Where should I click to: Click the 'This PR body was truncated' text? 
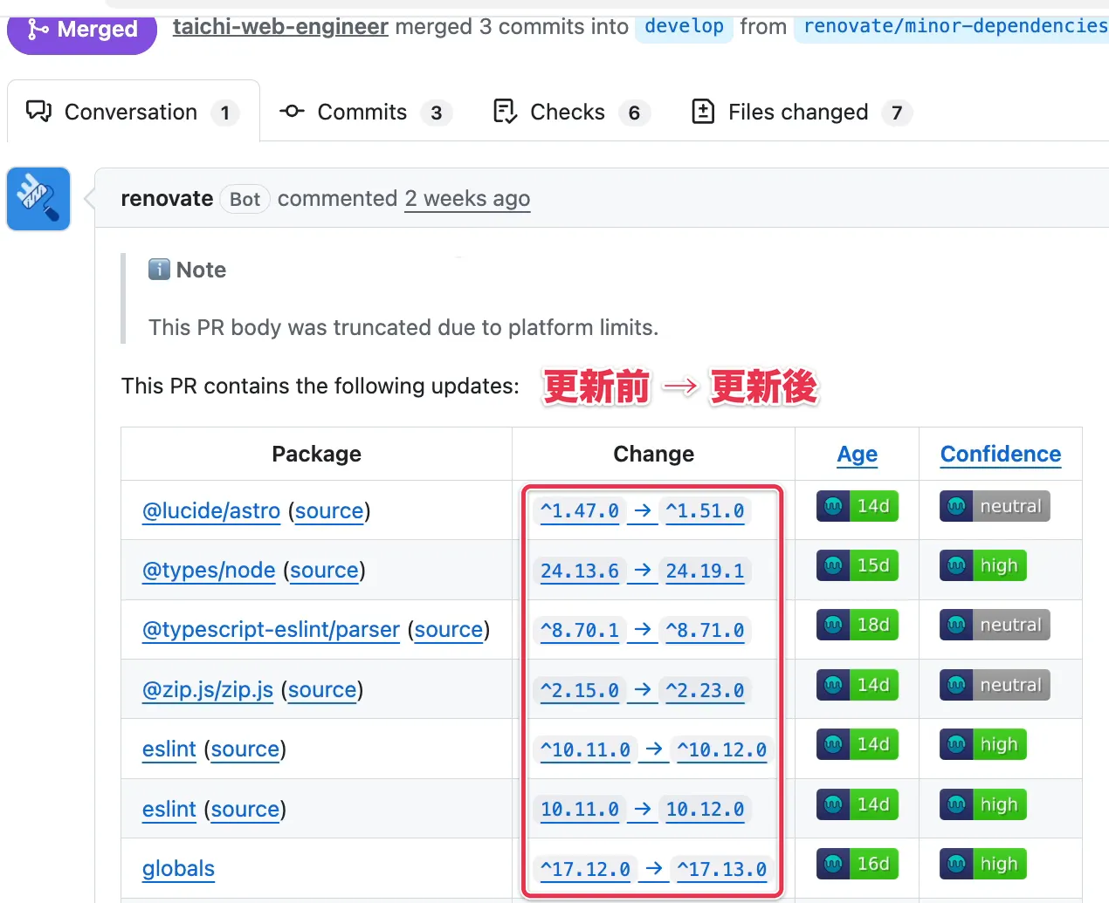coord(403,327)
